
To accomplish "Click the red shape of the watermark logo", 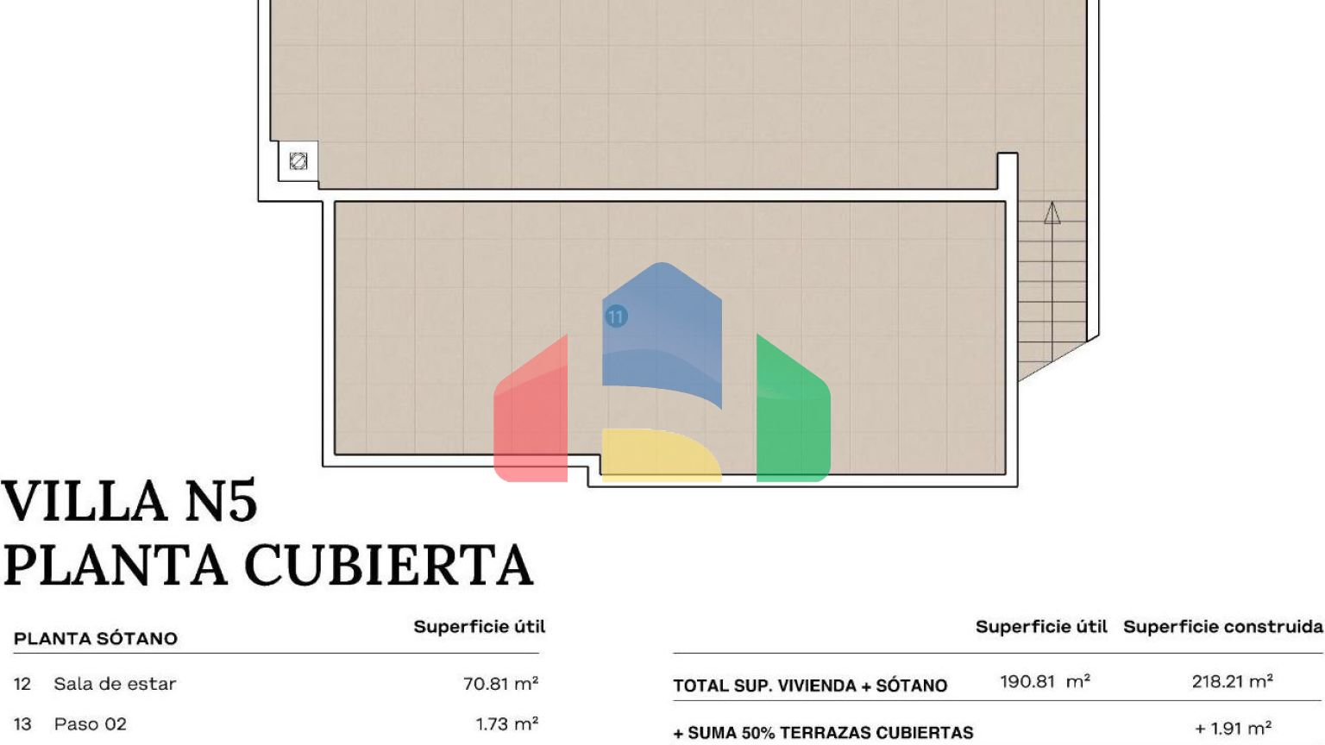I will pos(531,414).
